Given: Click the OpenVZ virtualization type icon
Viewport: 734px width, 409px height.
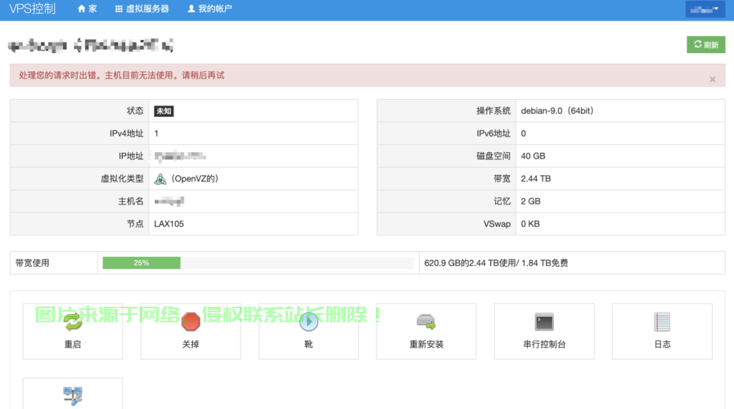Looking at the screenshot, I should click(x=160, y=179).
